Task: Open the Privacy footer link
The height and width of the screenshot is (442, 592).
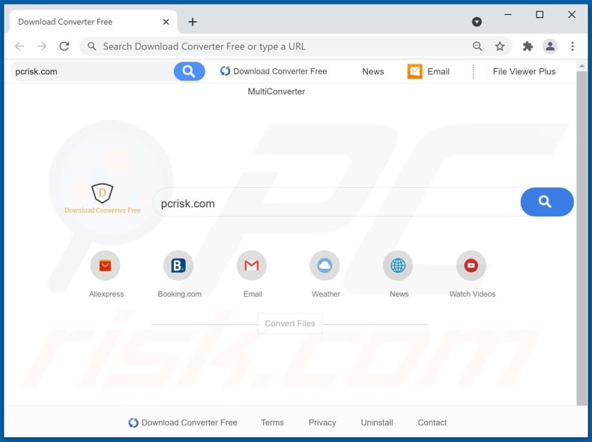Action: [322, 423]
